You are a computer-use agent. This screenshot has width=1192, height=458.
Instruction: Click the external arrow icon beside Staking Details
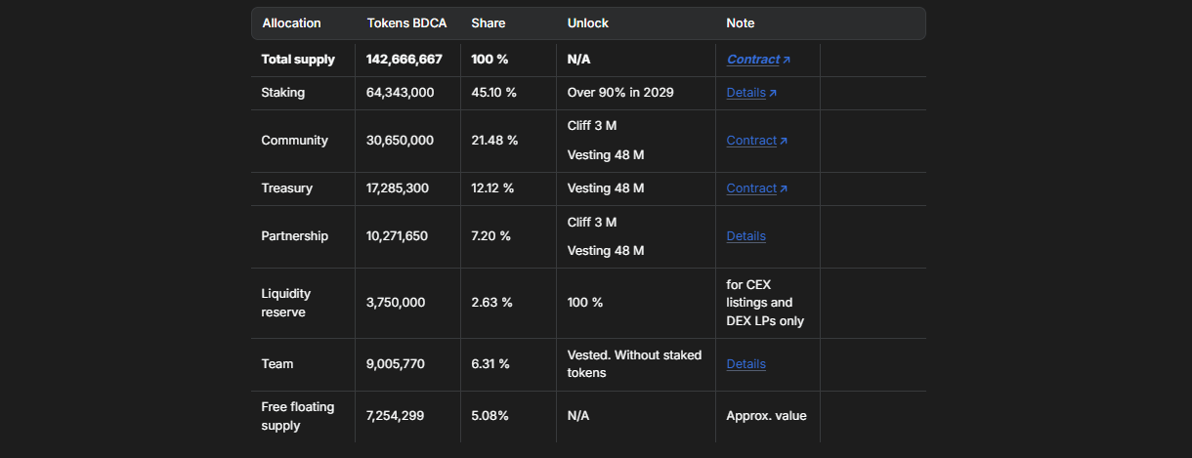coord(773,94)
